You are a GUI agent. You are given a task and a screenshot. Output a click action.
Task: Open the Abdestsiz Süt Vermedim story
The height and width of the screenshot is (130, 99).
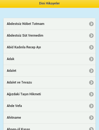[x=49, y=36]
